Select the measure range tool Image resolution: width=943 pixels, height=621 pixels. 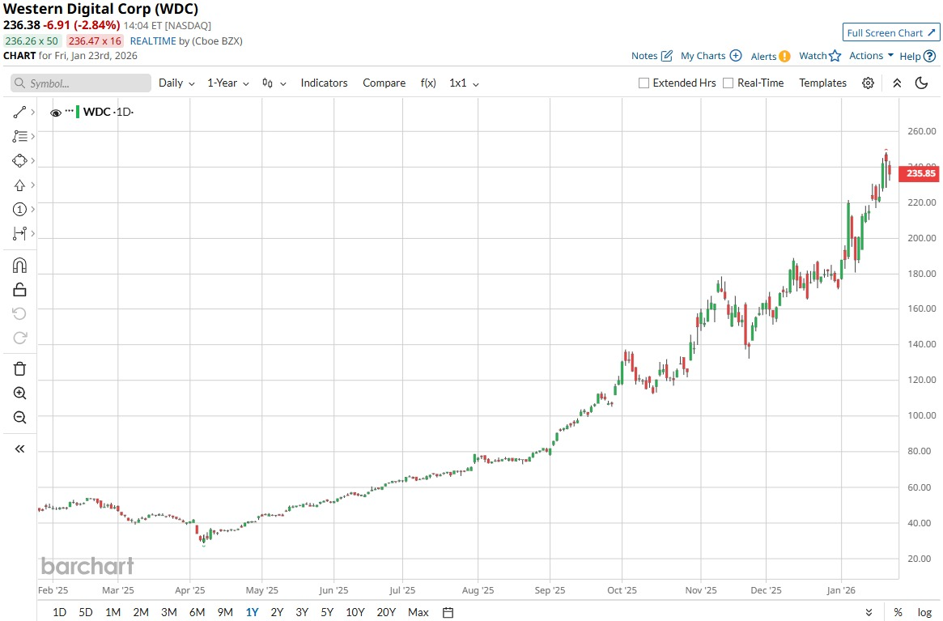(19, 233)
